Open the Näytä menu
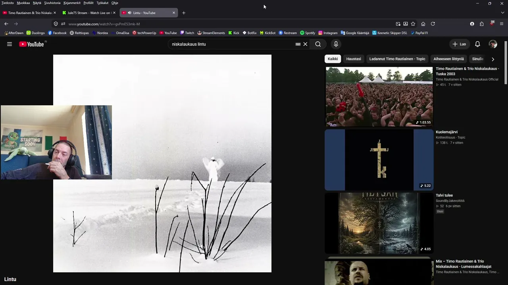Screen dimensions: 508x285 37,3
